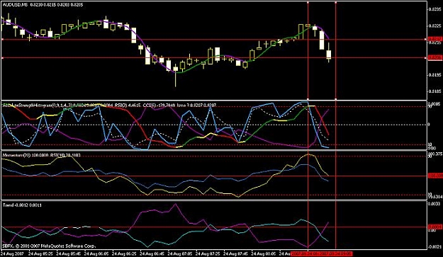Click the 24 Aug 06:45 time label
The image size is (443, 257).
152,253
